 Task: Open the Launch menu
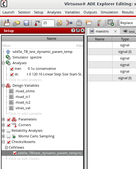point(8,12)
